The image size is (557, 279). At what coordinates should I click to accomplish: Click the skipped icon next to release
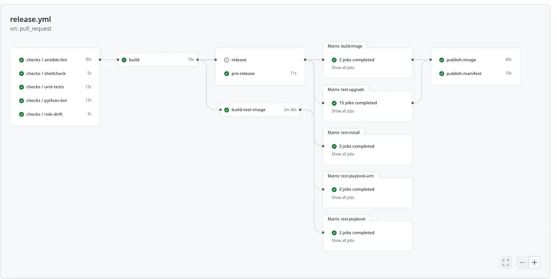(227, 60)
